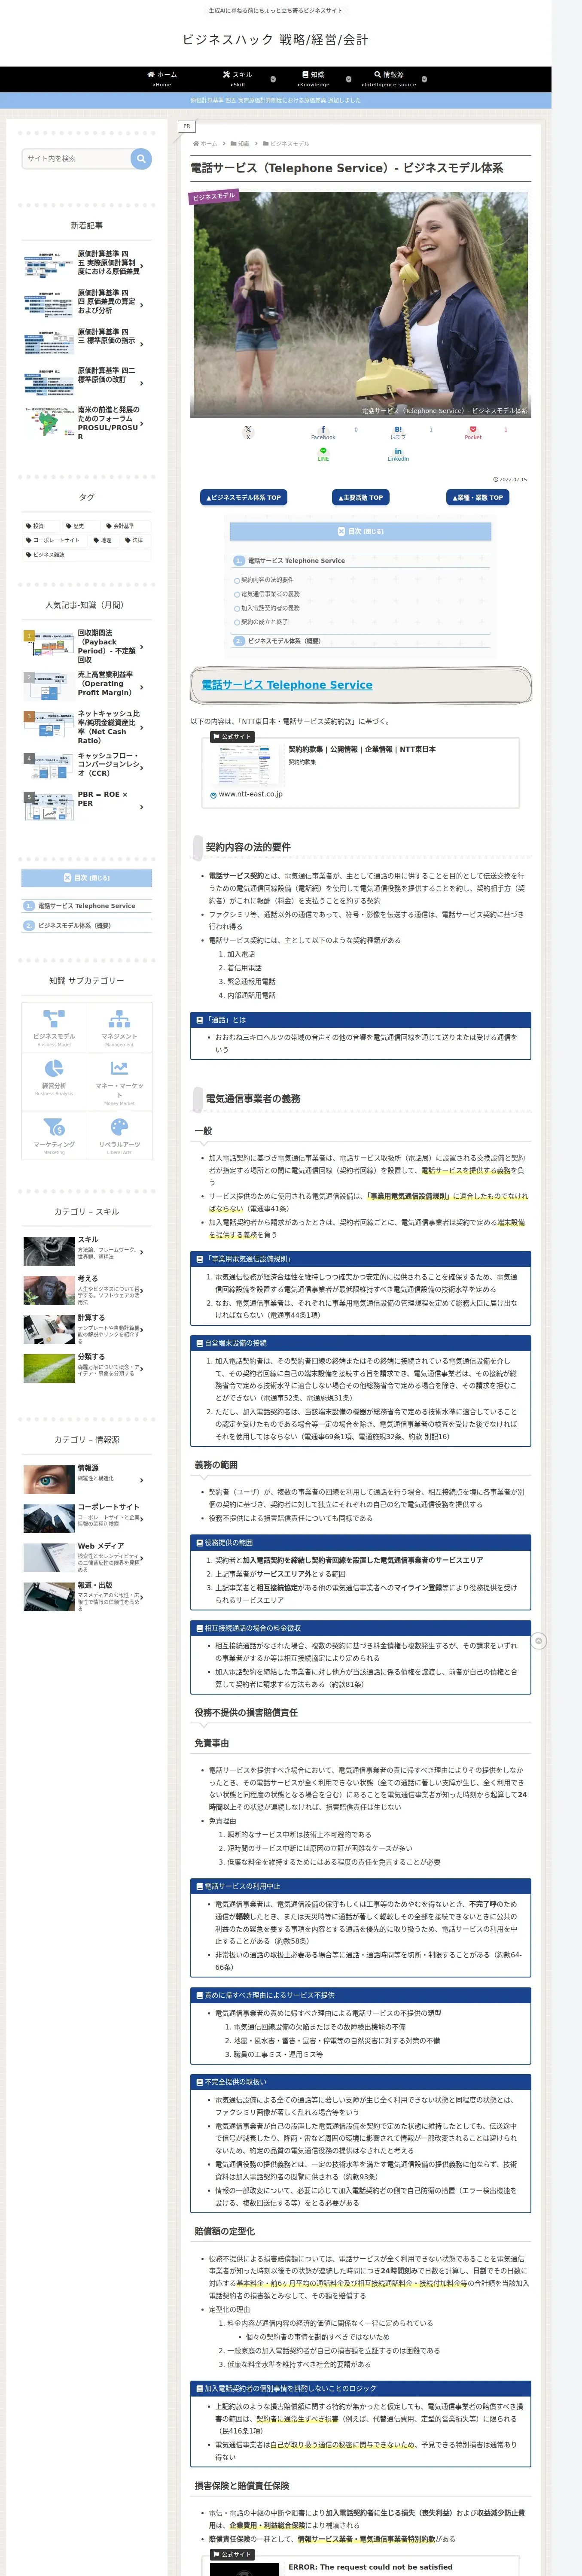This screenshot has height=2576, width=582.
Task: Click the 業種・業態 TOP button
Action: (x=477, y=497)
